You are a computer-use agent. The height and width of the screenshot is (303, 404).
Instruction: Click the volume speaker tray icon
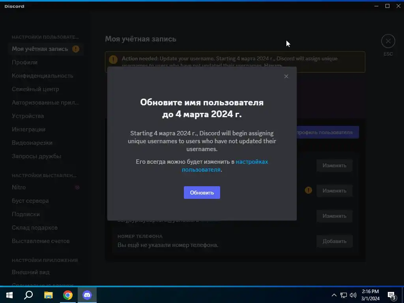click(x=353, y=295)
